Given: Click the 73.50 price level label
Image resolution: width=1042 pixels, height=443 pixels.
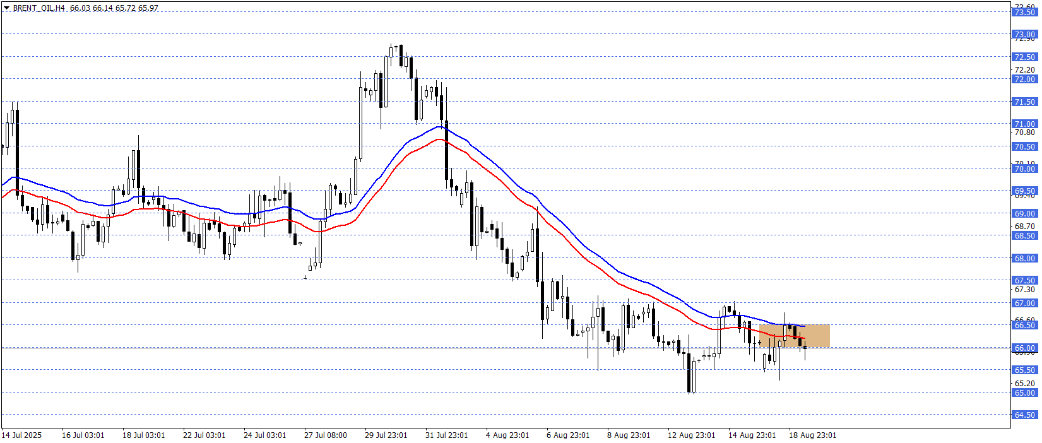Looking at the screenshot, I should coord(1024,13).
